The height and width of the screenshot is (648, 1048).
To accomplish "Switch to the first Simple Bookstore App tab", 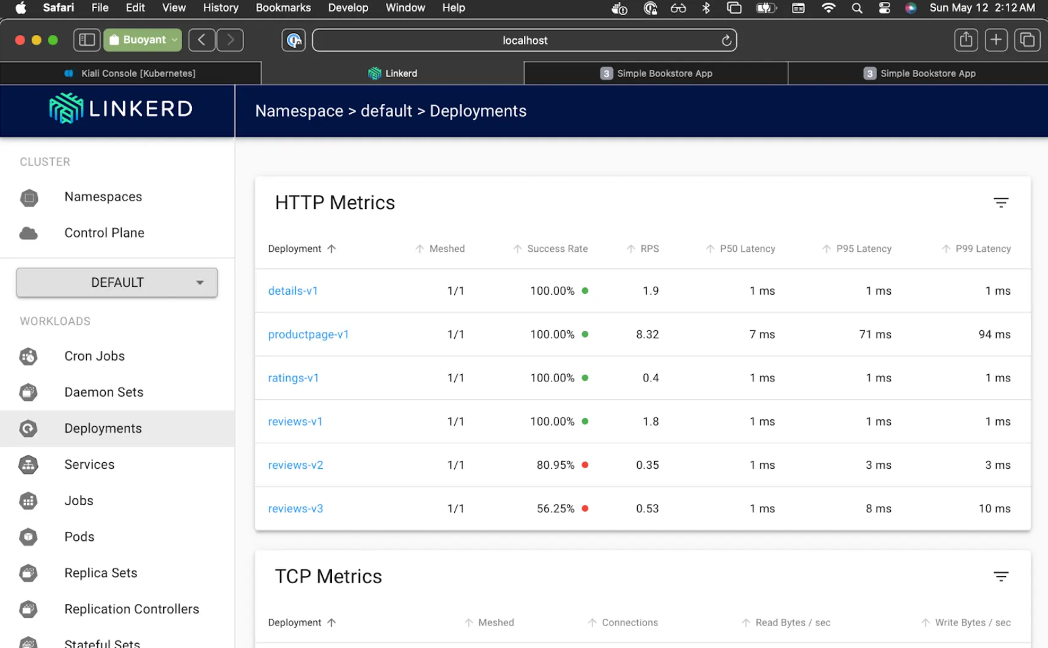I will (656, 73).
